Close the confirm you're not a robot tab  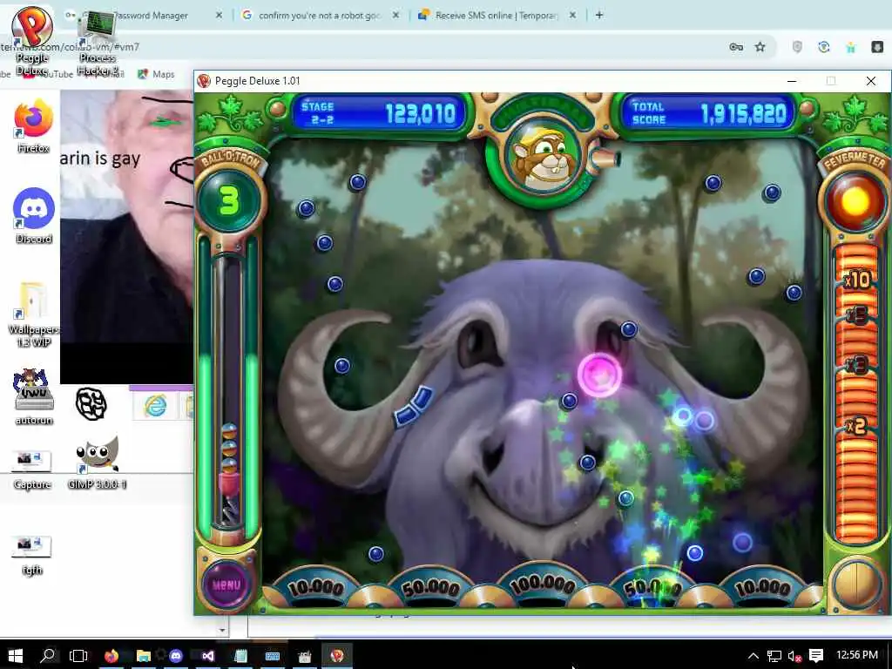(x=396, y=16)
